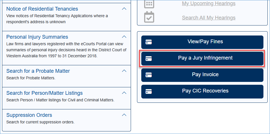Click the card icon on Pay CIC Recoveries
This screenshot has height=134, width=270.
(148, 91)
